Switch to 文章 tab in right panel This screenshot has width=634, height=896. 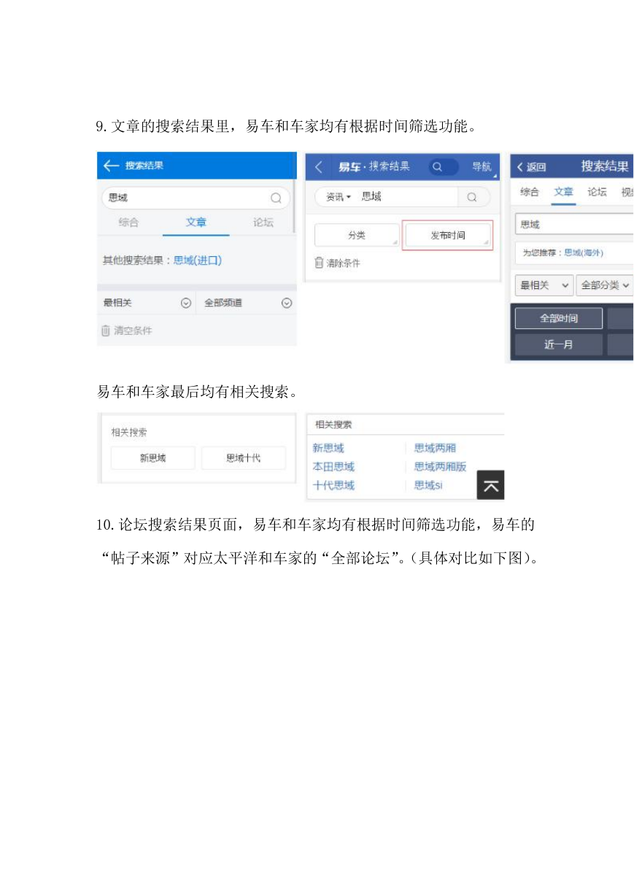563,192
